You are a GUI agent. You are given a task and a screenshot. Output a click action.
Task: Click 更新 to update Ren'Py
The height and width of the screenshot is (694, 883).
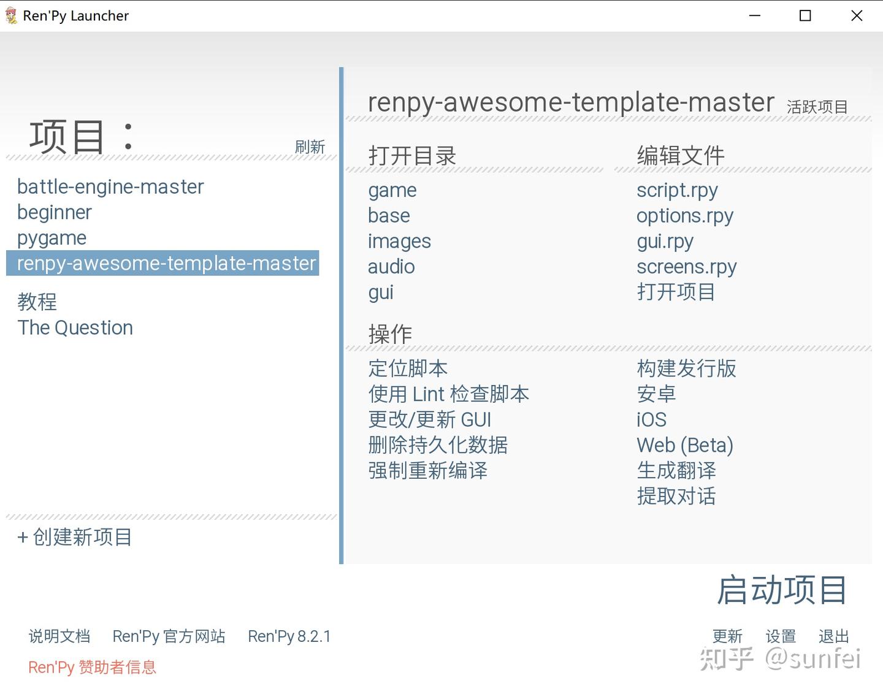728,636
